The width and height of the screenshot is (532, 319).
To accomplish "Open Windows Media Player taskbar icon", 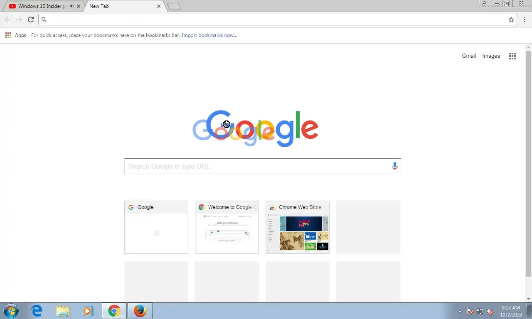I will 87,311.
